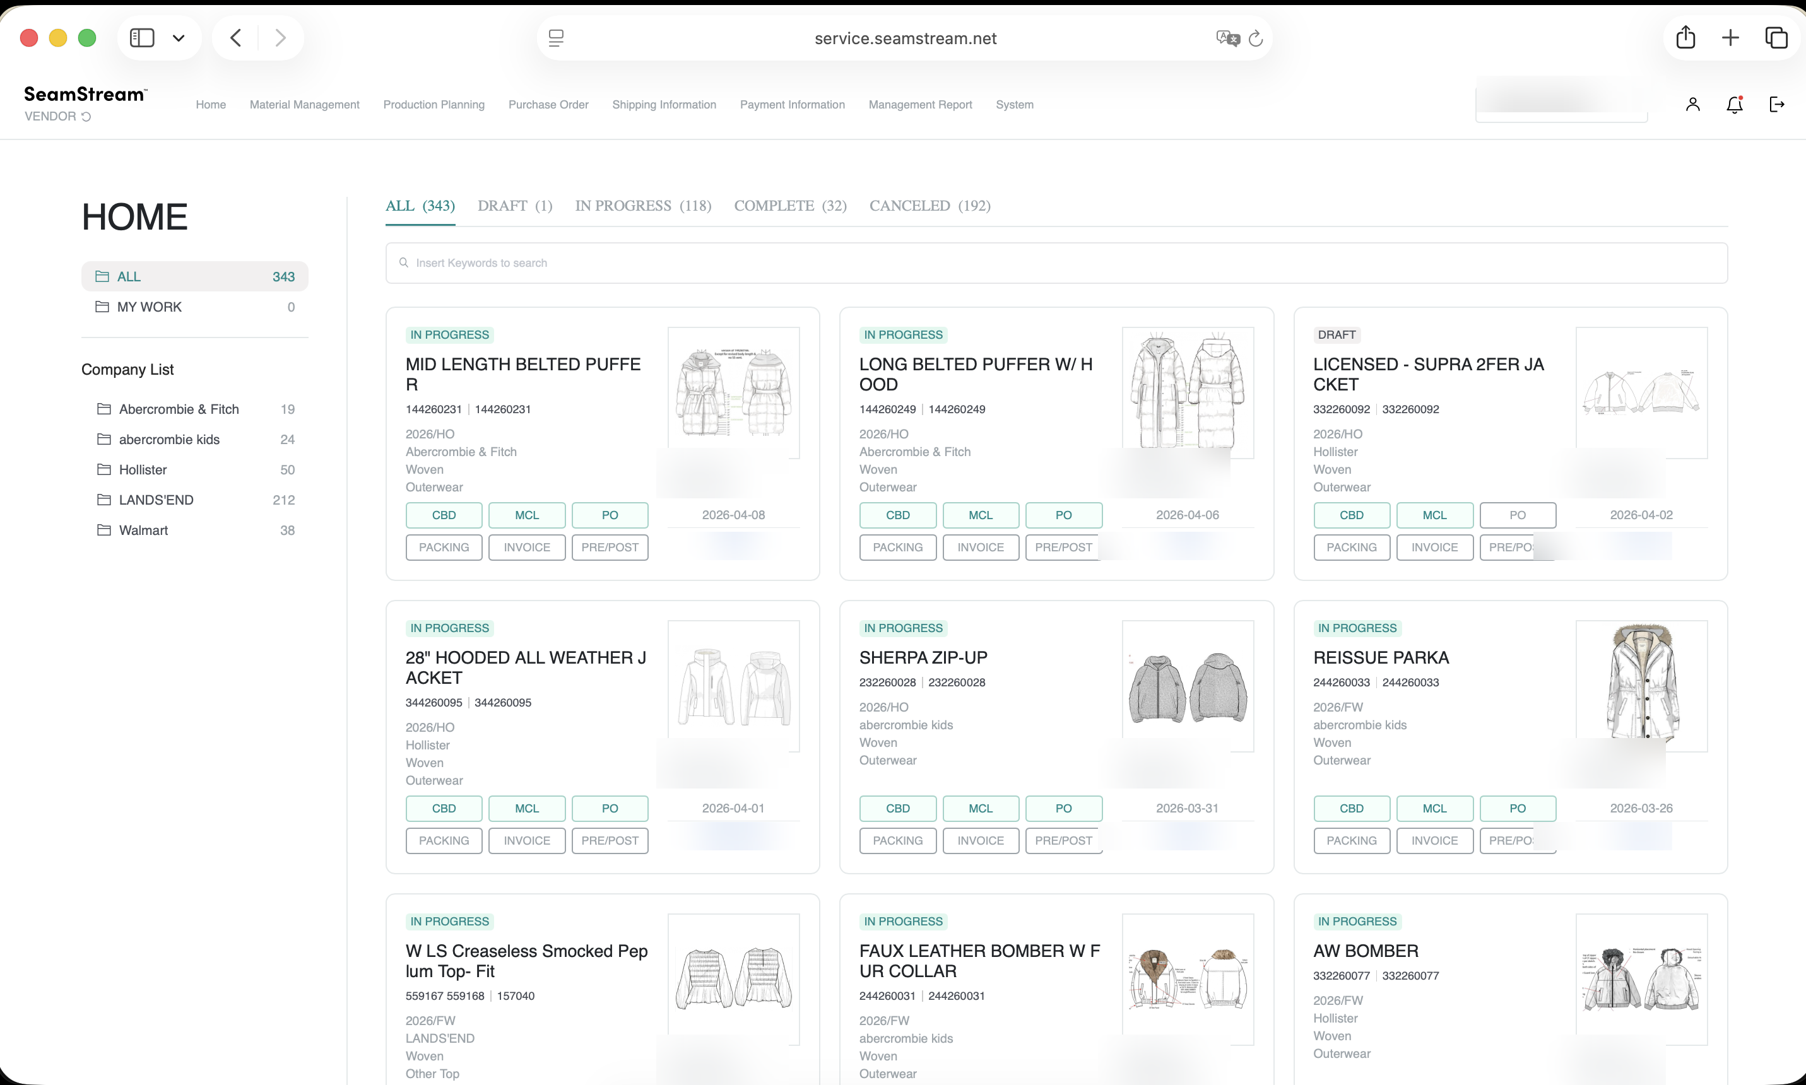
Task: Open the Mid Length Belted Puffer sketch thumbnail
Action: coord(733,392)
